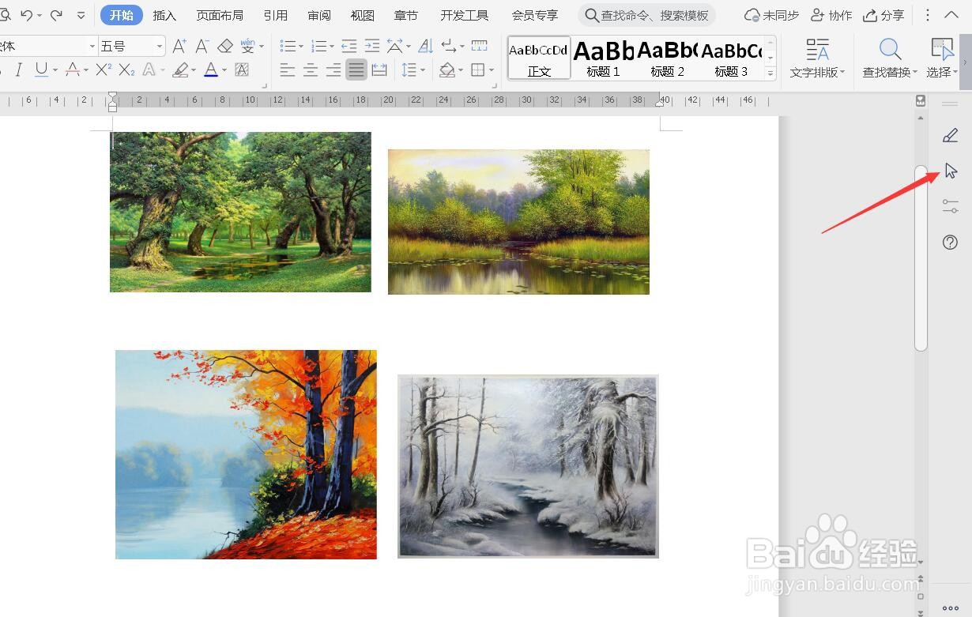Image resolution: width=972 pixels, height=617 pixels.
Task: Click the tab stops ruler icon
Action: [x=479, y=47]
